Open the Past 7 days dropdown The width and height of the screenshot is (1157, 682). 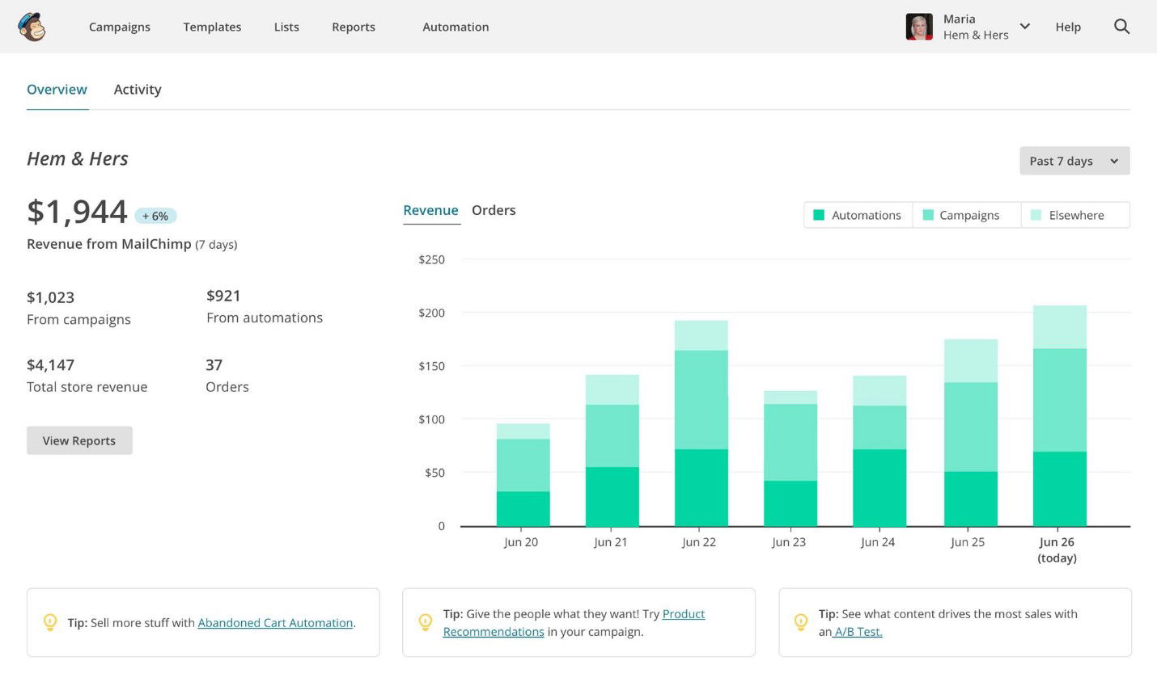[x=1074, y=161]
